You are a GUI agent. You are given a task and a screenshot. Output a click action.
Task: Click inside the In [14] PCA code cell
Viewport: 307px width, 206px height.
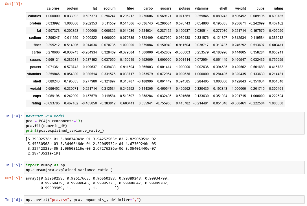tap(164, 123)
